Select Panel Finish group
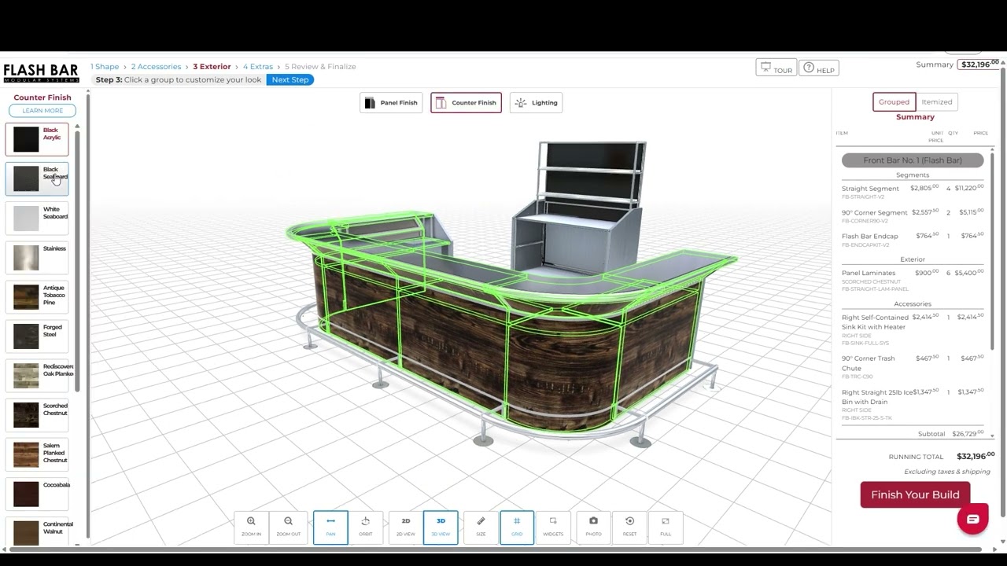 [x=391, y=103]
